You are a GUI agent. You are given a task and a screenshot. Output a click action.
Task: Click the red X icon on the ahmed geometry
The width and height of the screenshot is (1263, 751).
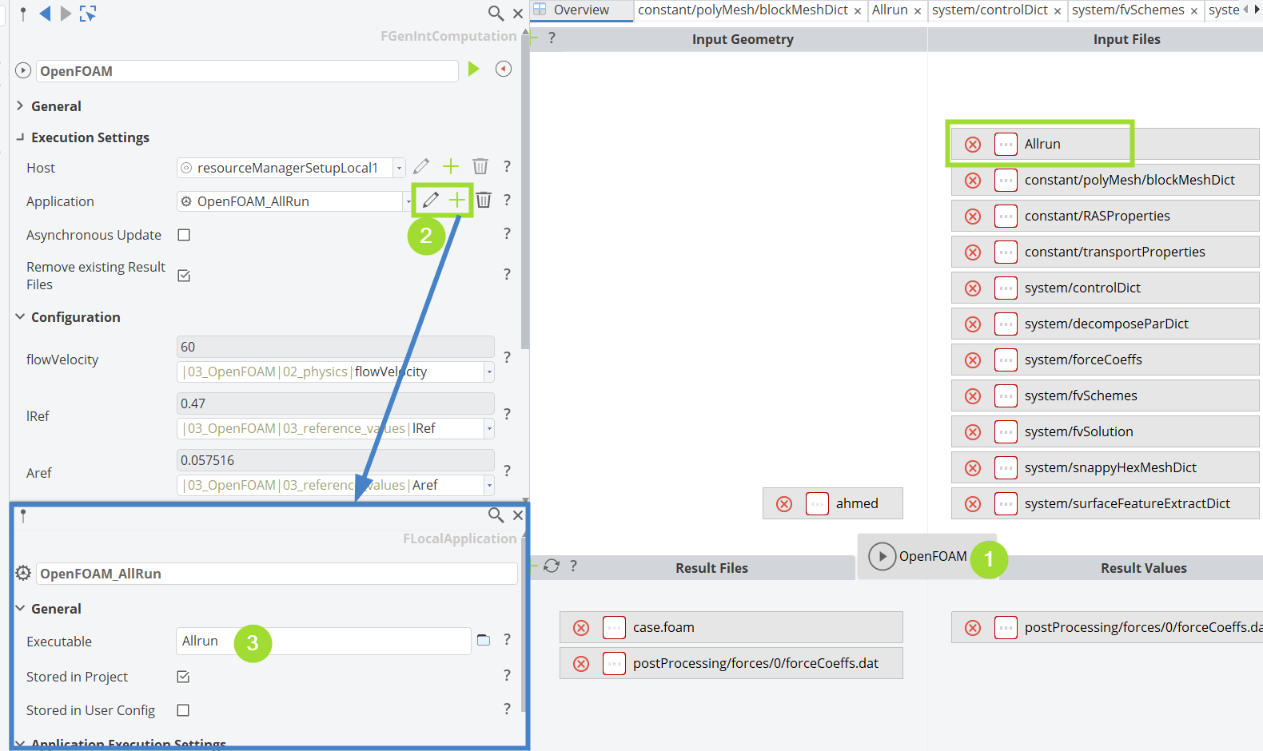784,504
